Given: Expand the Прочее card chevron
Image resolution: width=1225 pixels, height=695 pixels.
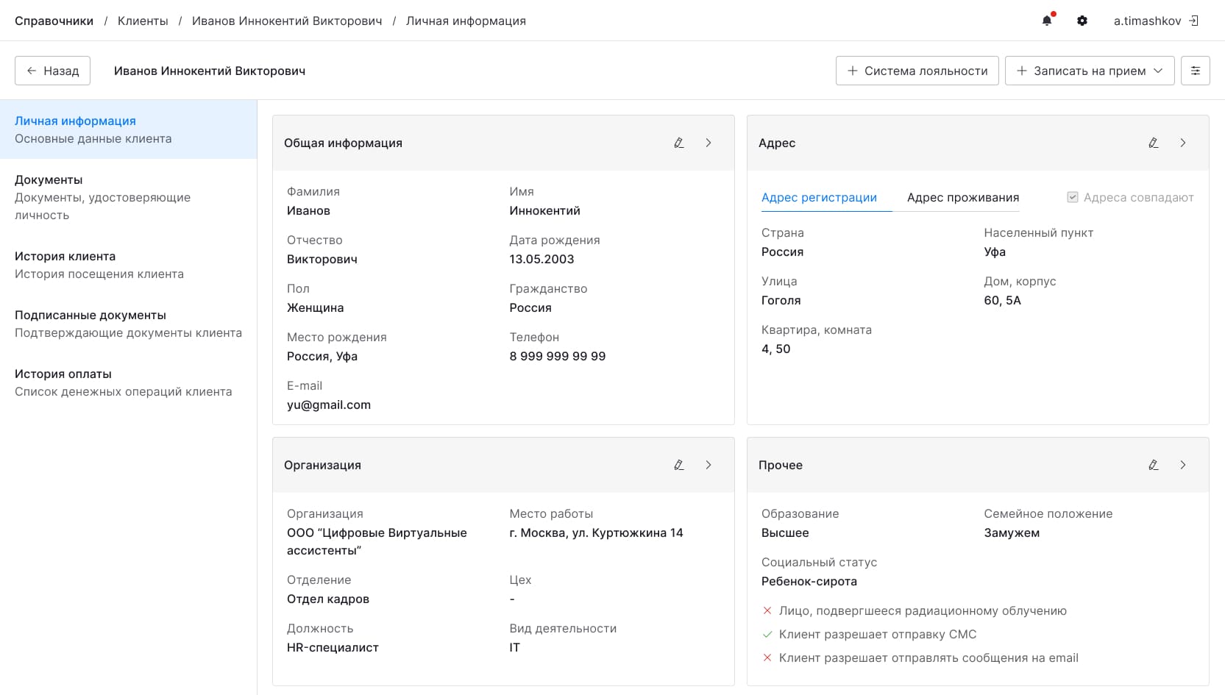Looking at the screenshot, I should tap(1183, 465).
